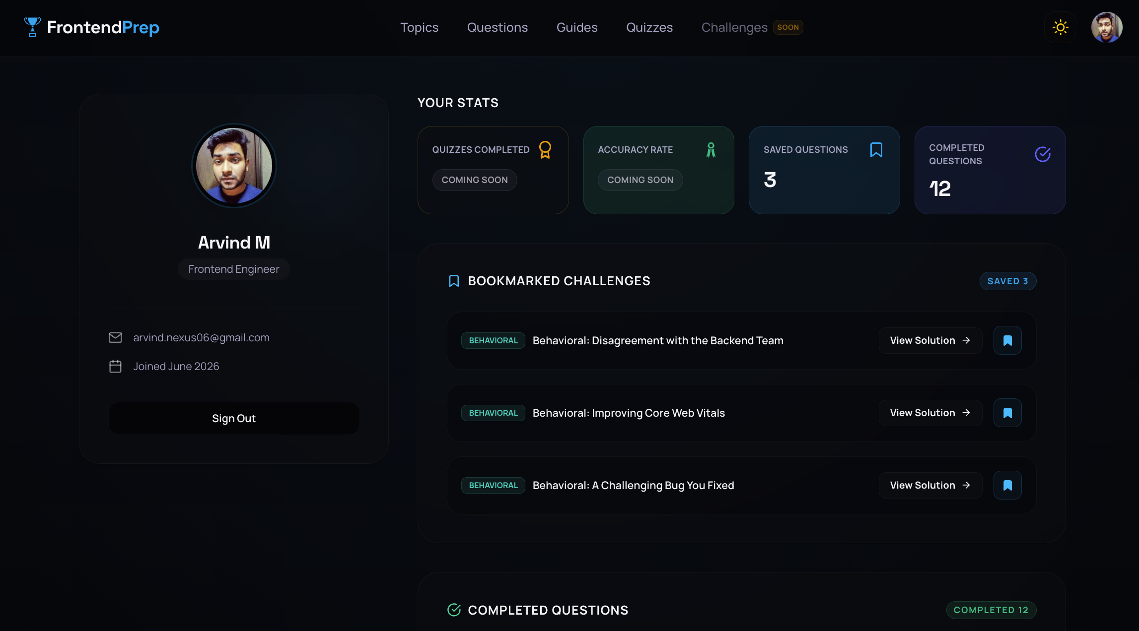1139x631 pixels.
Task: Navigate to Quizzes
Action: [649, 27]
